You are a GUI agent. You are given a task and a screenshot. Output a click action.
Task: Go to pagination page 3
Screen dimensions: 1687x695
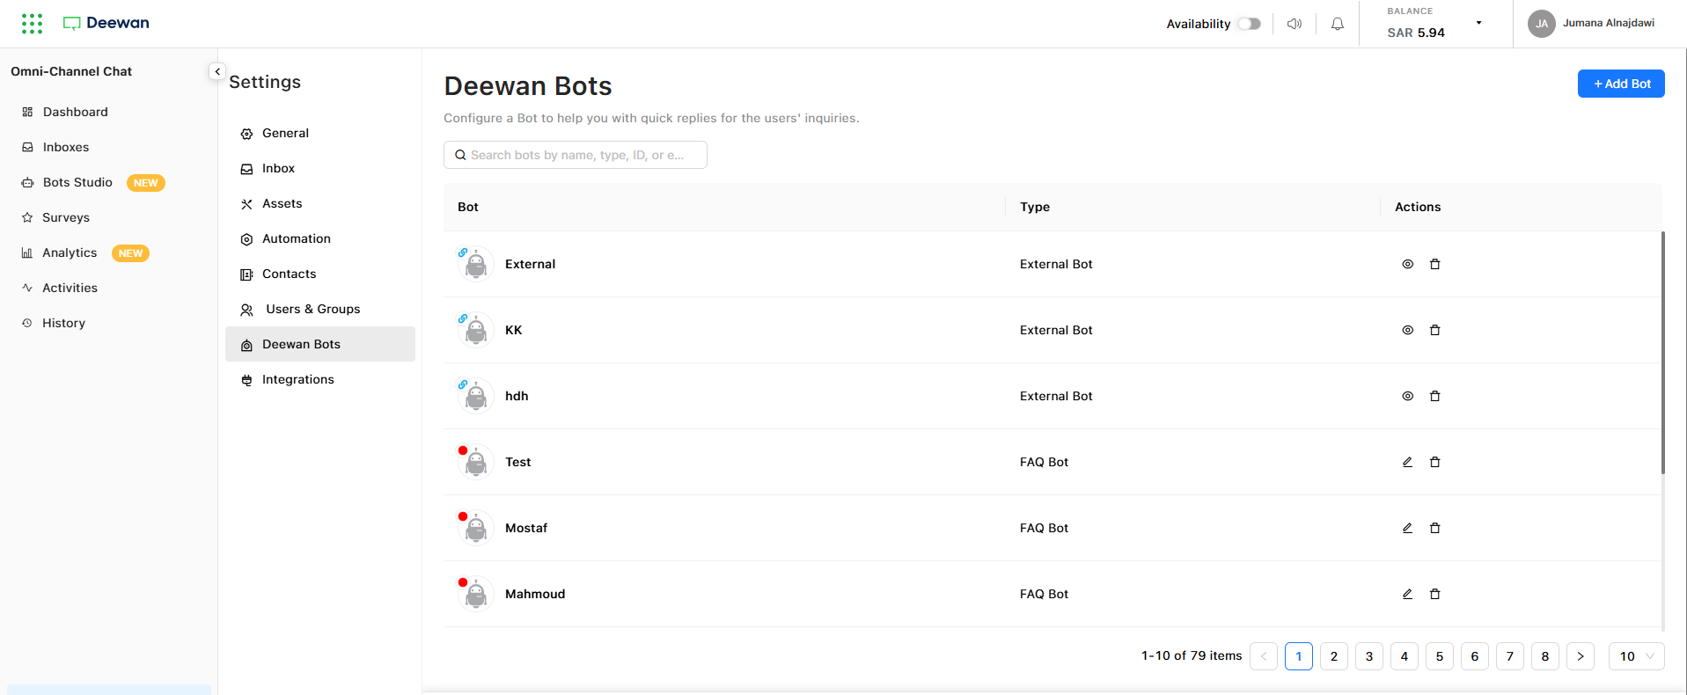click(x=1369, y=656)
